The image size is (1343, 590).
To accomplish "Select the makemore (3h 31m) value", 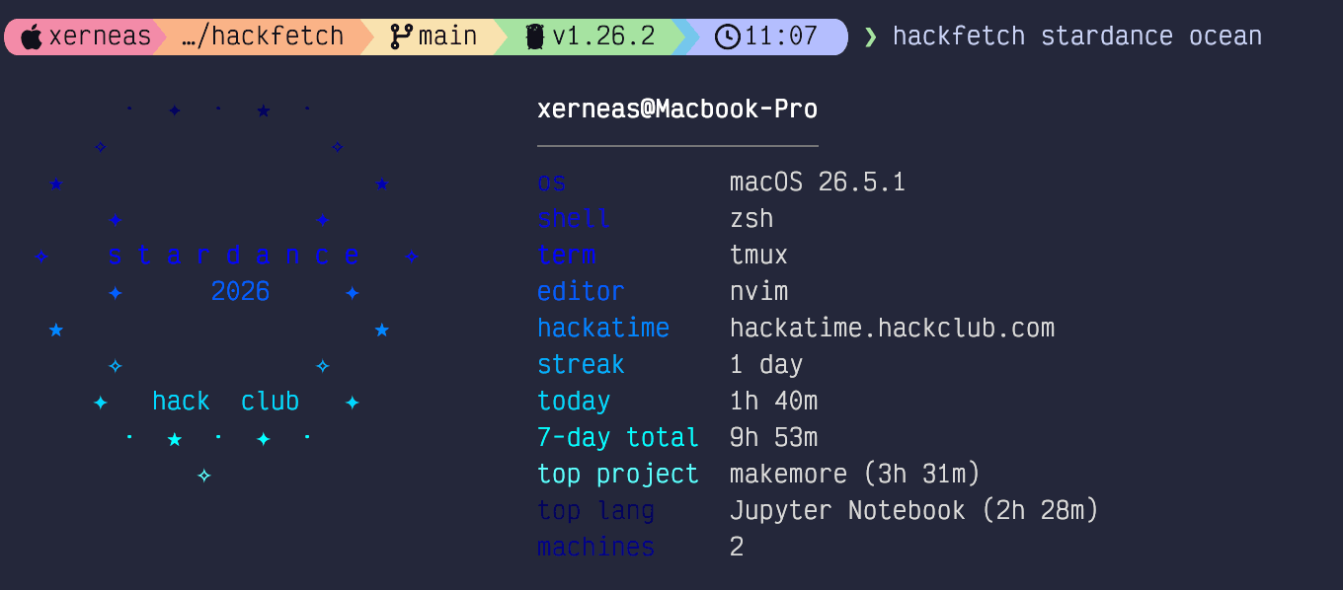I will click(855, 475).
